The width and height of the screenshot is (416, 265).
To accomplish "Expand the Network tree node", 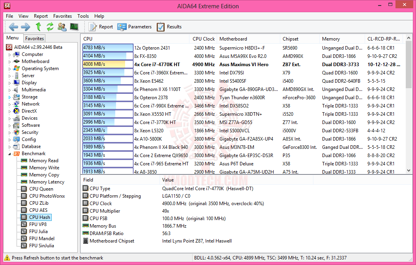I will click(10, 104).
